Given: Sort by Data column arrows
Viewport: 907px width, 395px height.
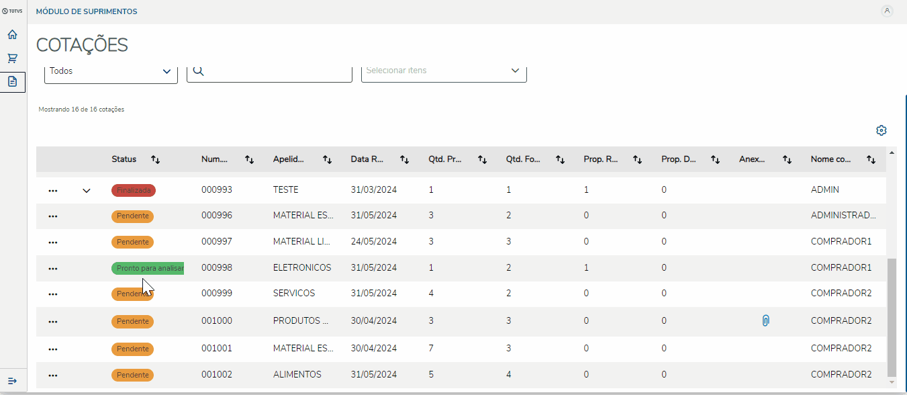Looking at the screenshot, I should pos(405,160).
